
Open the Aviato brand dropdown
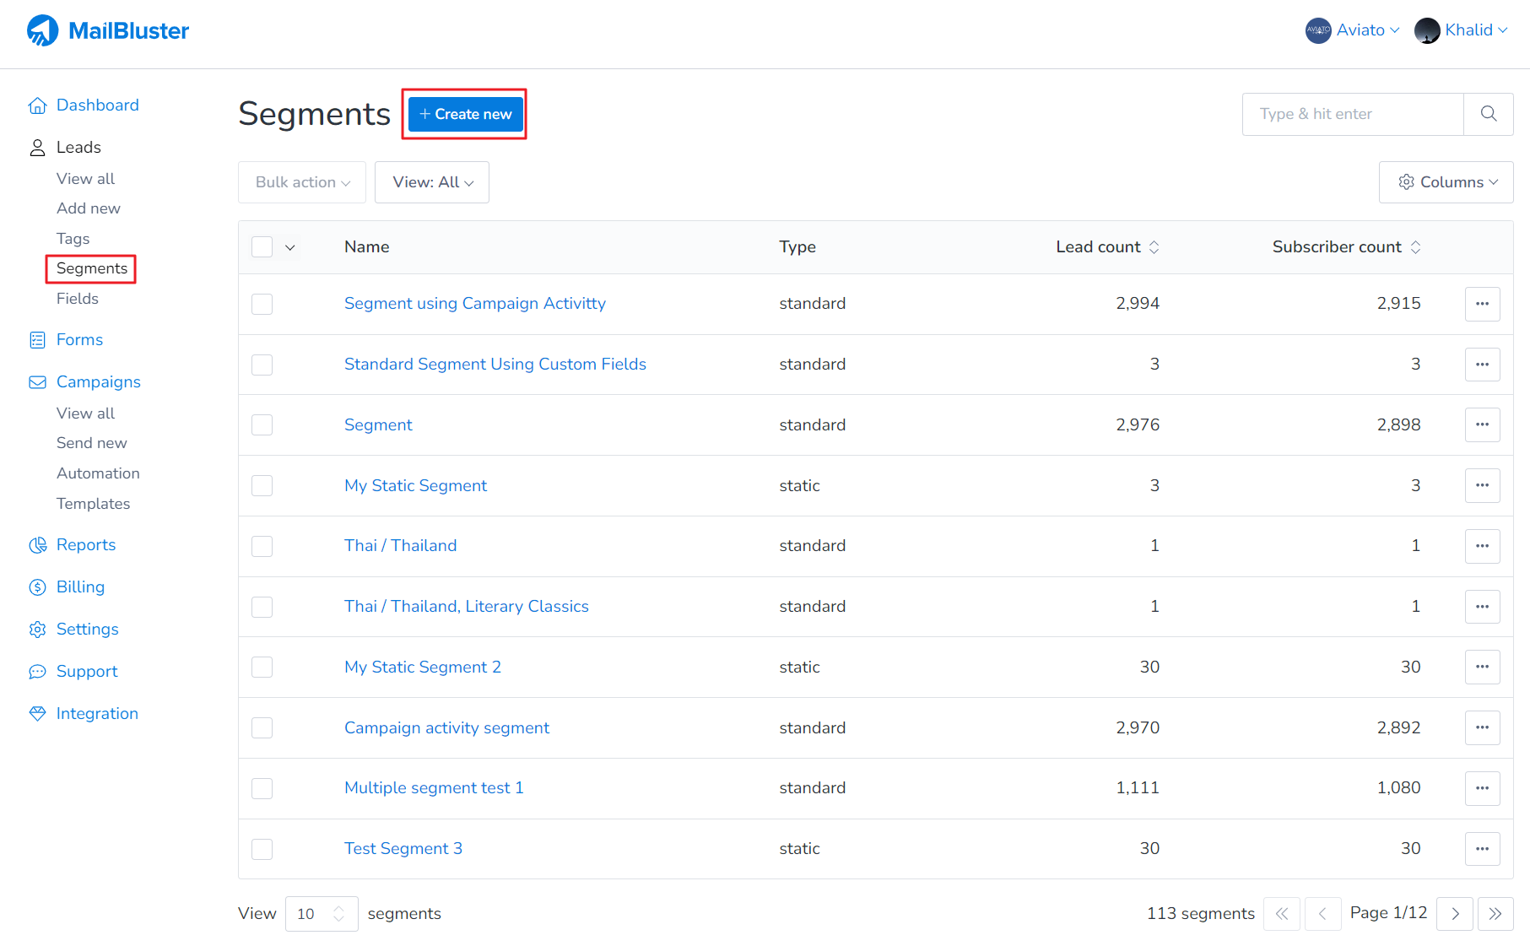click(x=1353, y=30)
